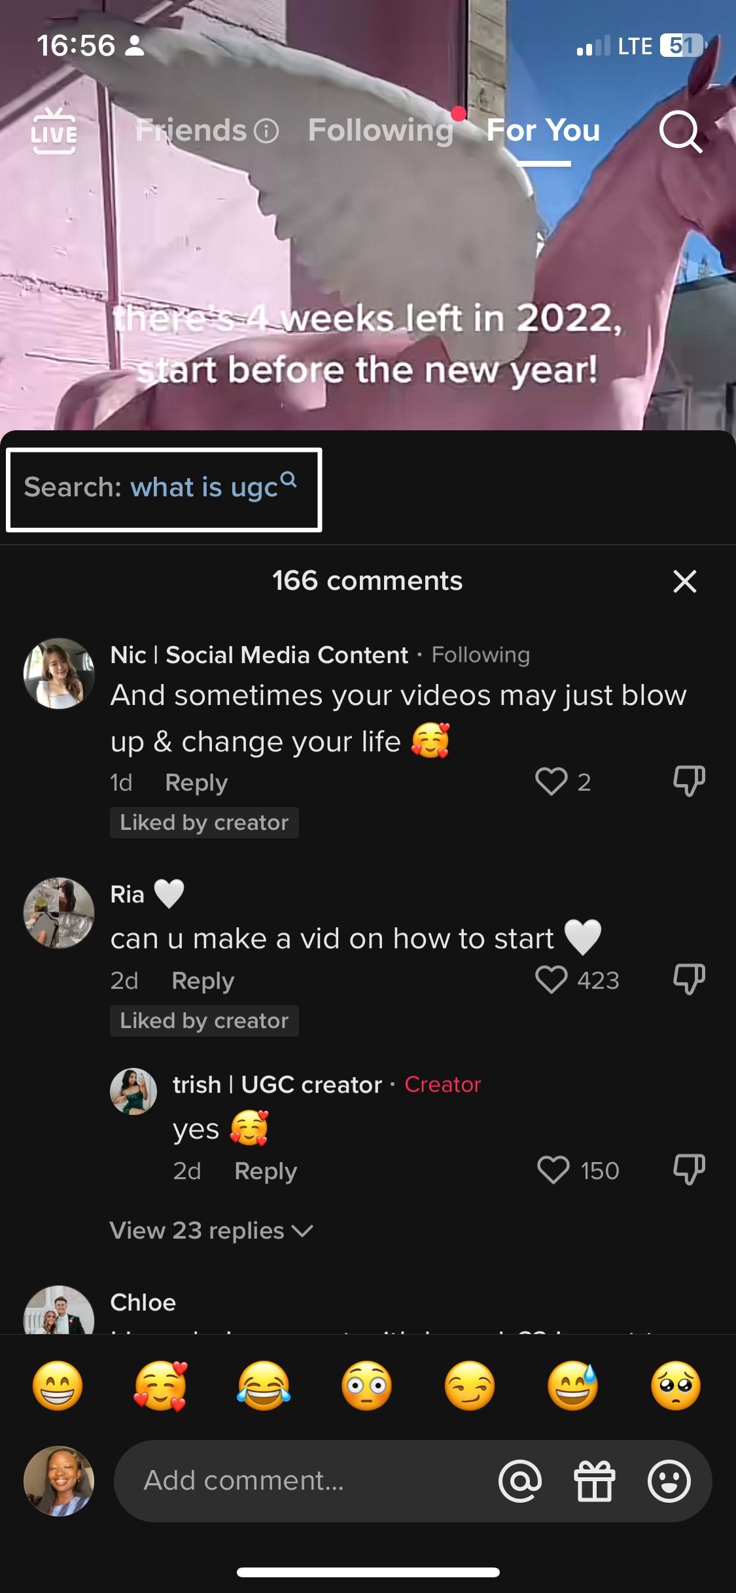Viewport: 736px width, 1593px height.
Task: Expand View 23 replies
Action: click(x=211, y=1231)
